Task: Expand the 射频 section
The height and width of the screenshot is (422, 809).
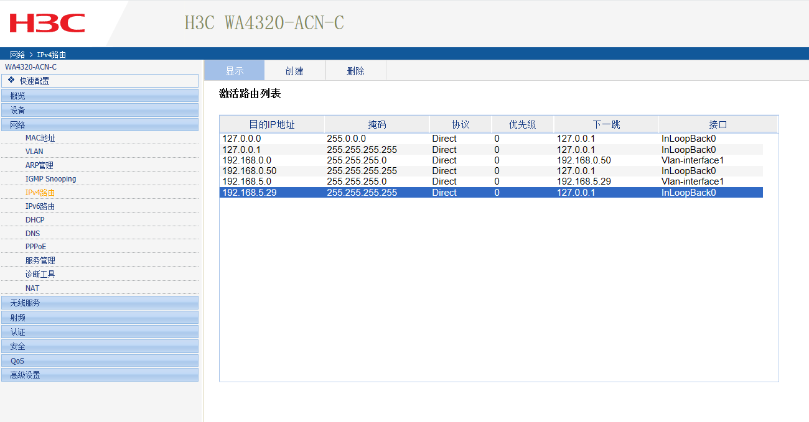Action: (x=100, y=317)
